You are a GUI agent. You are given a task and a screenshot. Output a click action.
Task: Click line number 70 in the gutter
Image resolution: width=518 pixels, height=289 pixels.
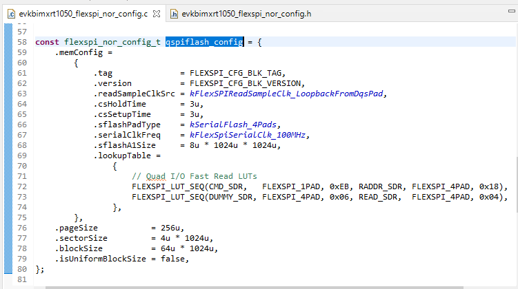coord(21,166)
